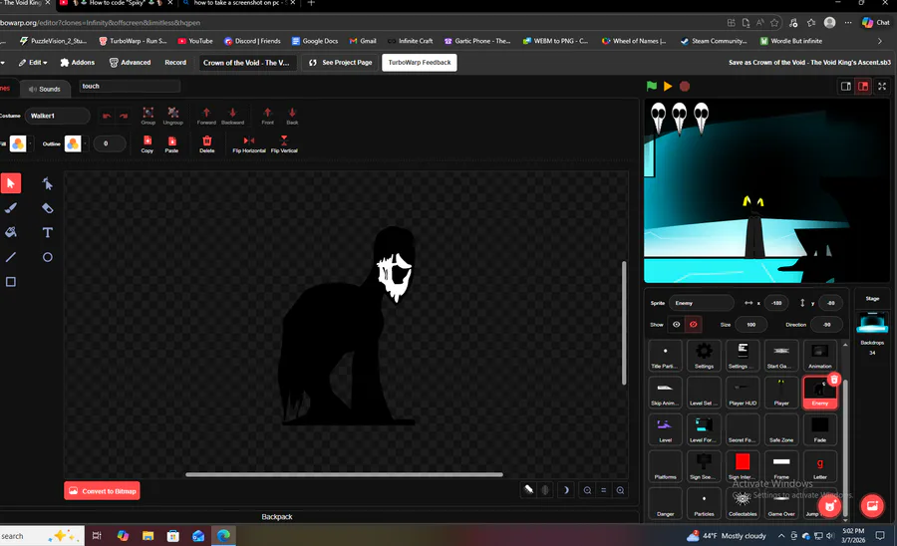Screen dimensions: 897x546
Task: Bring selection to Front
Action: pyautogui.click(x=268, y=115)
